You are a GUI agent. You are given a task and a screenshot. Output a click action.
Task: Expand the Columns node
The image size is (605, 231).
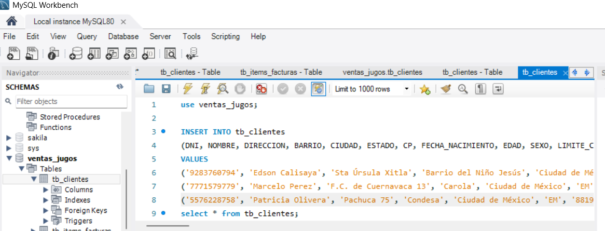(46, 189)
